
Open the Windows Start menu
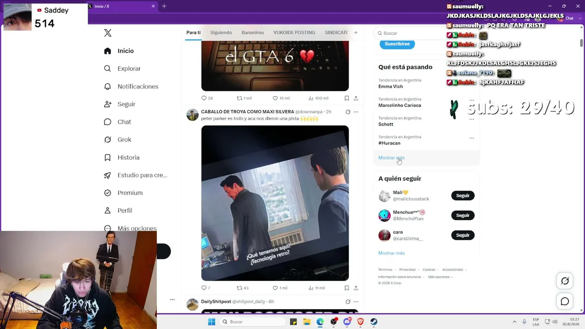212,322
